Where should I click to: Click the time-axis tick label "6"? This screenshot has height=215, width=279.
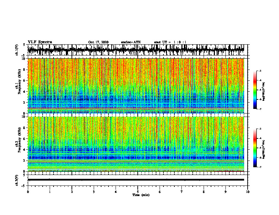[x=160, y=192]
